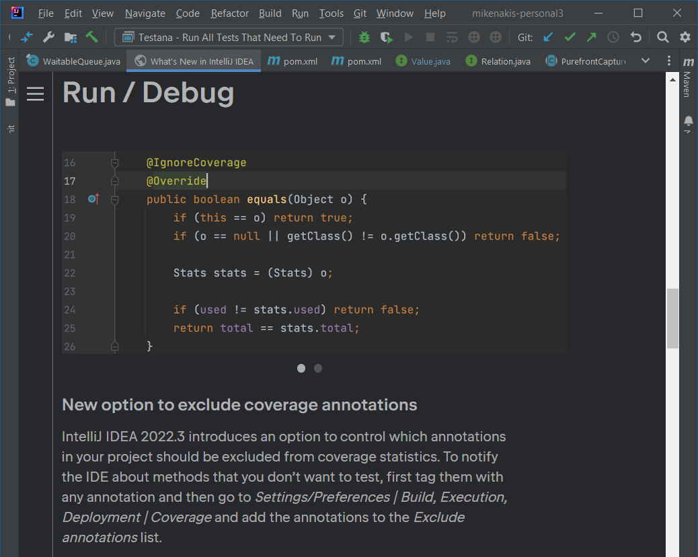Select the second carousel dot
Viewport: 698px width, 557px height.
coord(318,368)
